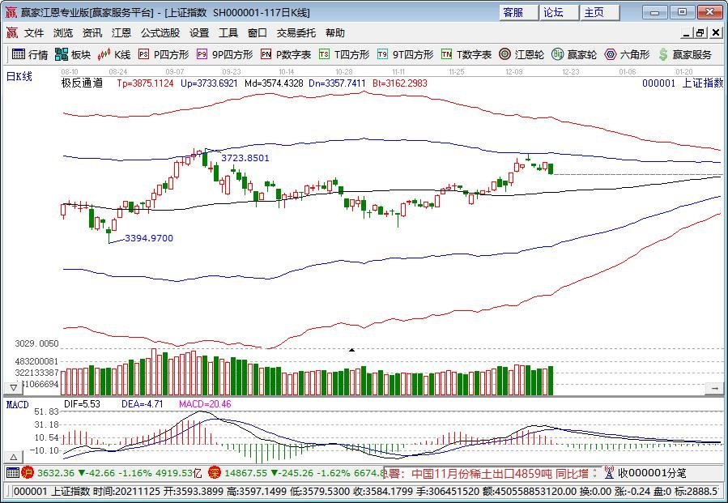This screenshot has height=503, width=728.
Task: Open the 六角形 hexagon tool
Action: coord(628,54)
